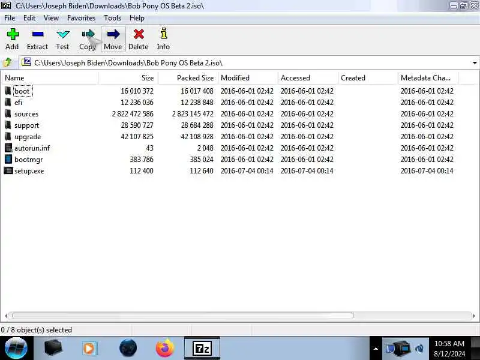The image size is (480, 360).
Task: Click the status text 0 / 8 object(s) selected
Action: click(37, 330)
